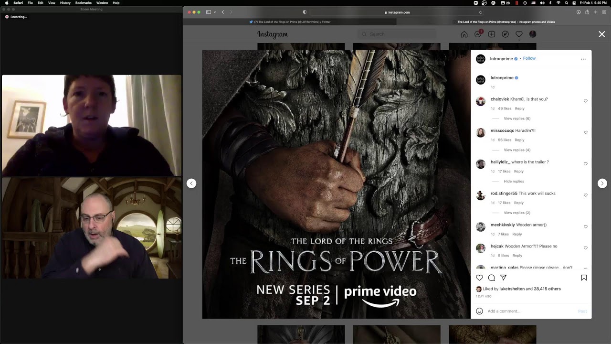611x344 pixels.
Task: Reload the page in Safari
Action: (480, 12)
